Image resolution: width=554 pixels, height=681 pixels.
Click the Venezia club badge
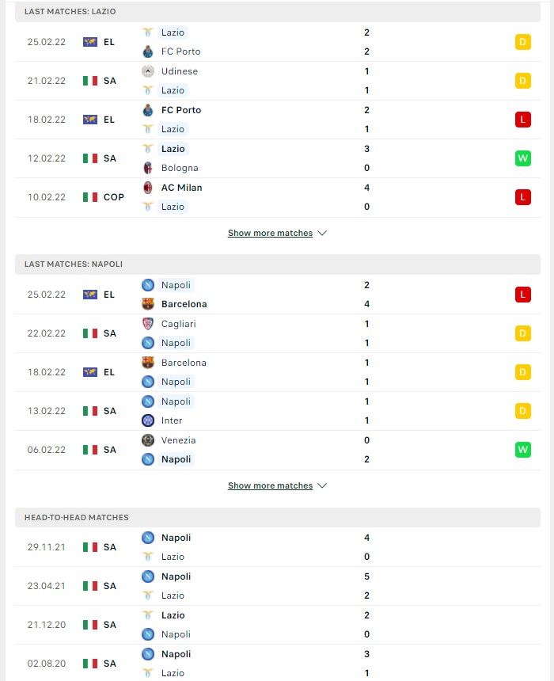148,440
